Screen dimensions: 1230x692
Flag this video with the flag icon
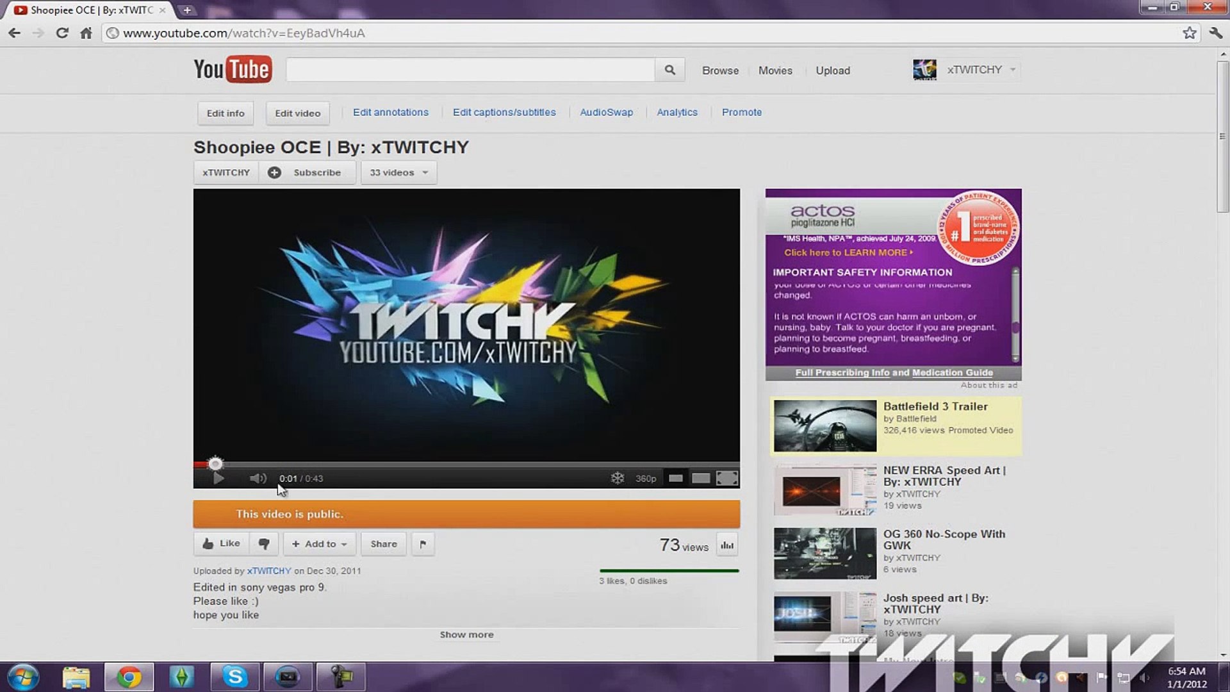click(x=423, y=544)
